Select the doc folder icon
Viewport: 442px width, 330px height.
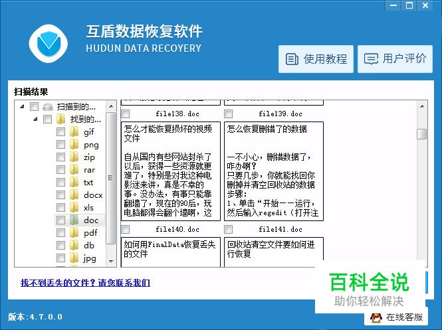tap(74, 220)
